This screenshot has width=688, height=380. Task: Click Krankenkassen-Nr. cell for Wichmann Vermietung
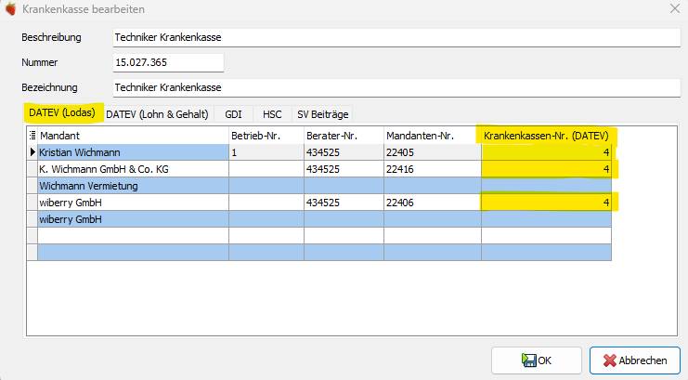click(x=546, y=186)
